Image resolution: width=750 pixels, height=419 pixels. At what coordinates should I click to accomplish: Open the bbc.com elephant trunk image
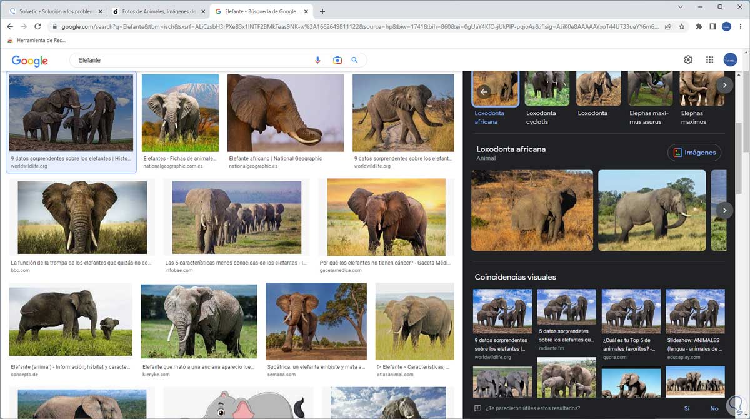point(82,218)
